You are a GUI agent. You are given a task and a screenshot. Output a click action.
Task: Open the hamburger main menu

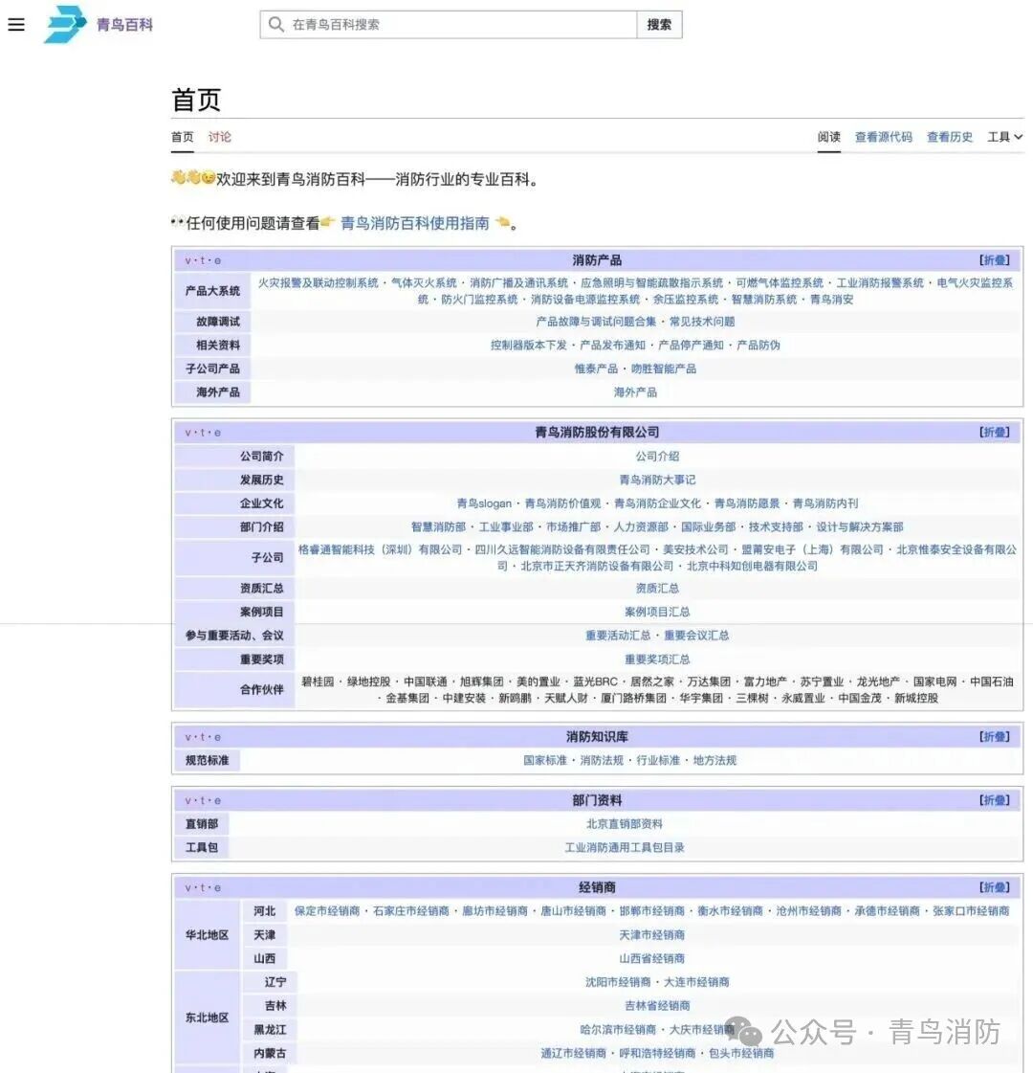(16, 25)
